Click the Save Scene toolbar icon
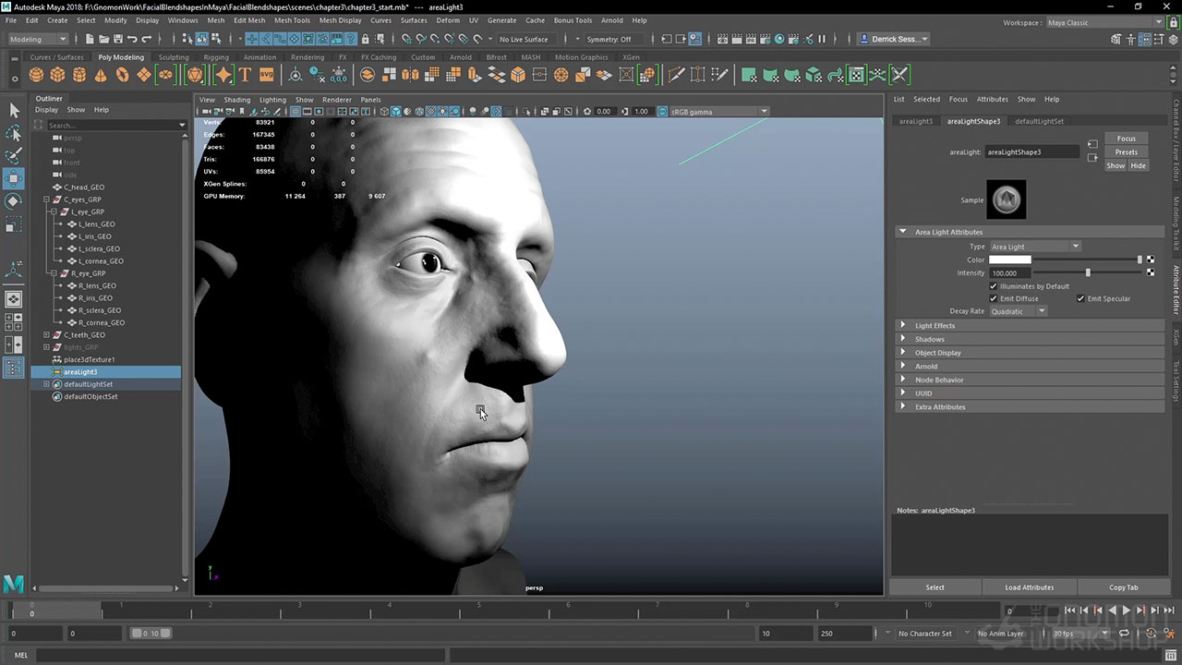 (x=117, y=39)
